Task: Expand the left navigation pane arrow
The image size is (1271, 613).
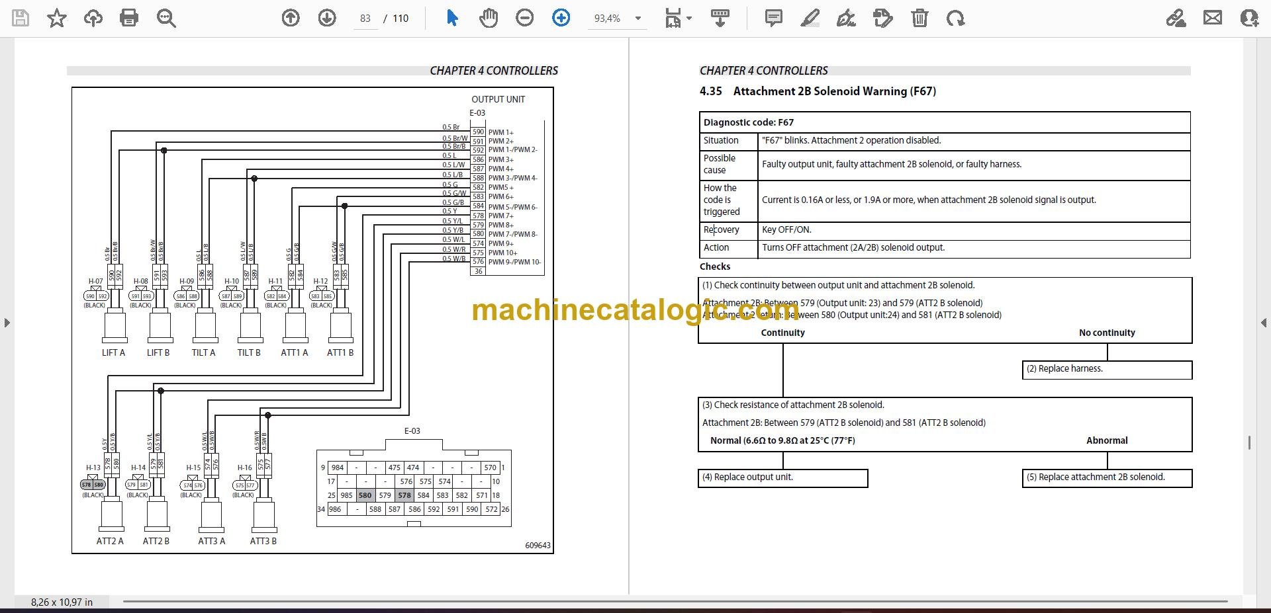Action: tap(7, 323)
